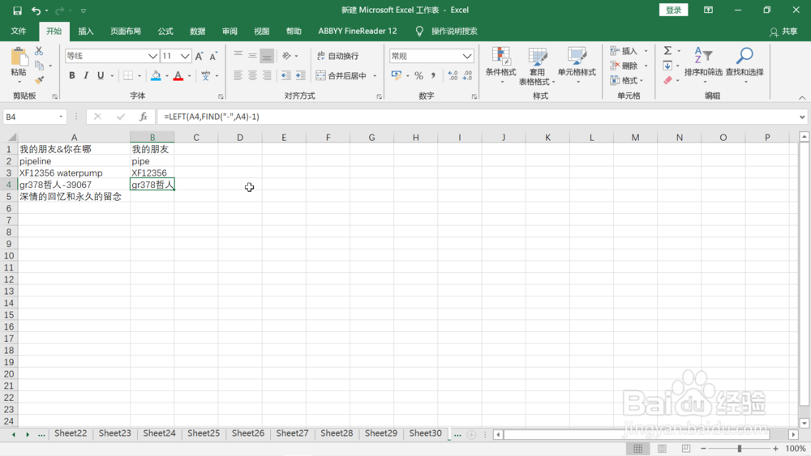Open the File tab

19,31
